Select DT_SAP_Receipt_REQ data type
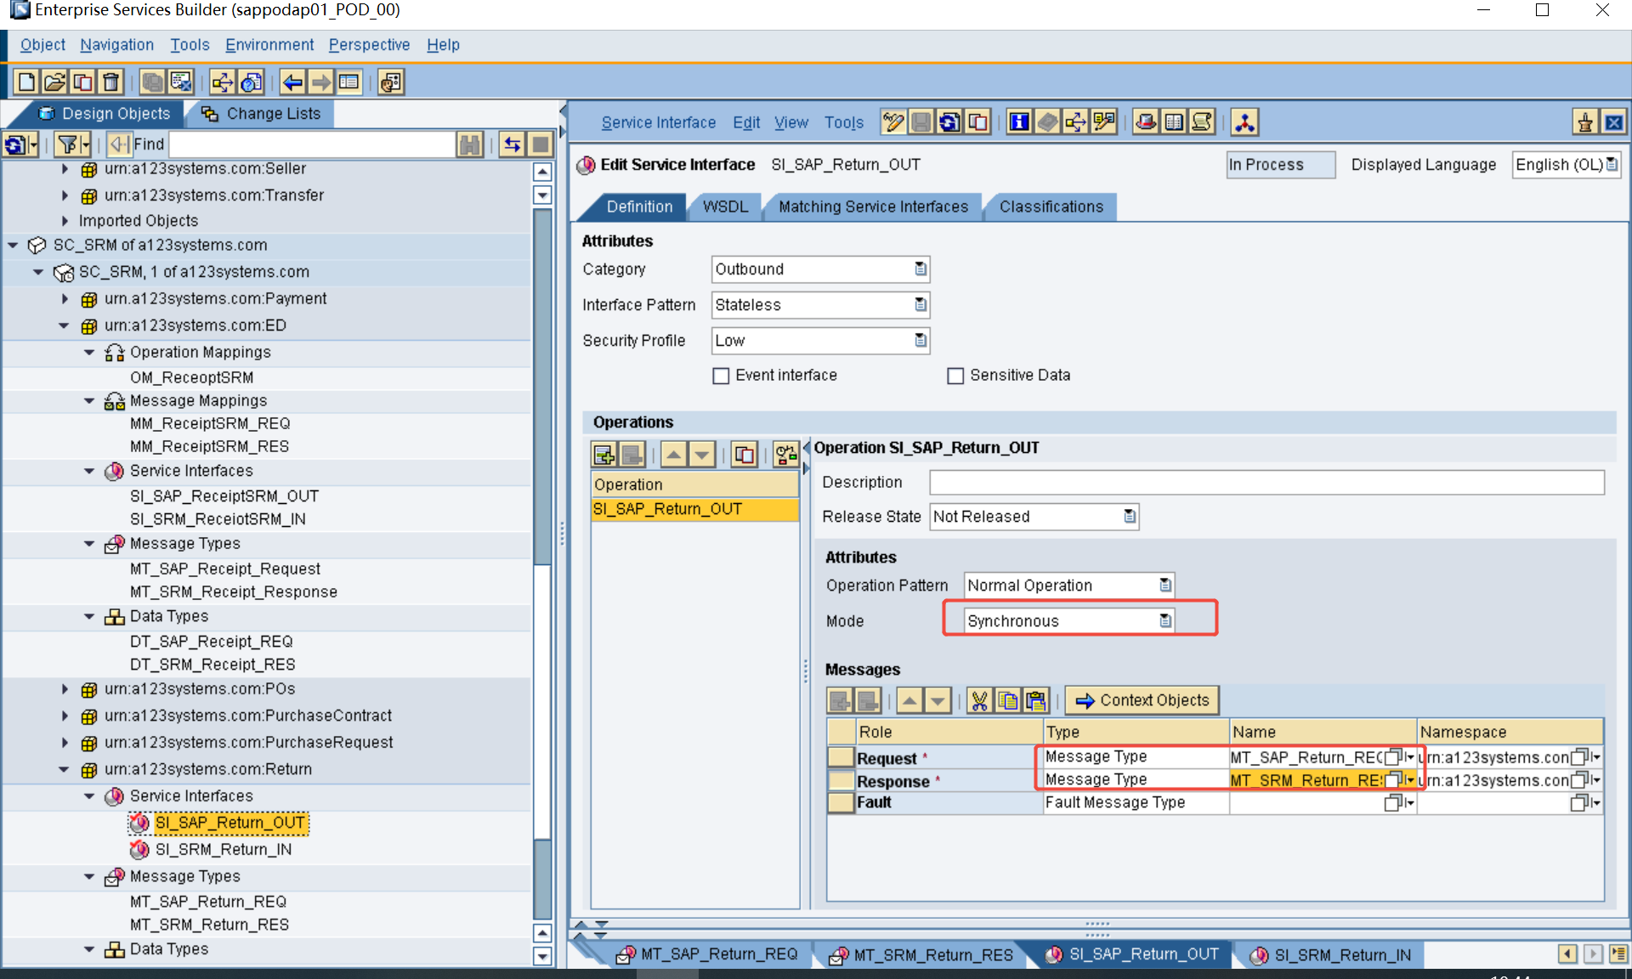 pos(212,642)
